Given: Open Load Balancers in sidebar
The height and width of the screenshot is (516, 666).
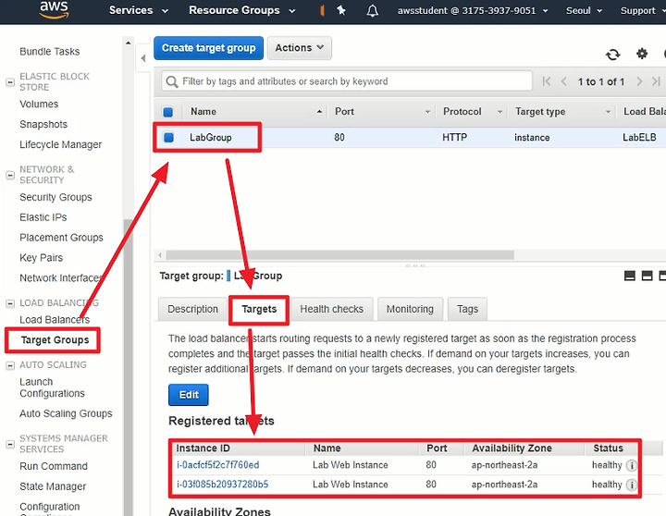Looking at the screenshot, I should coord(55,320).
